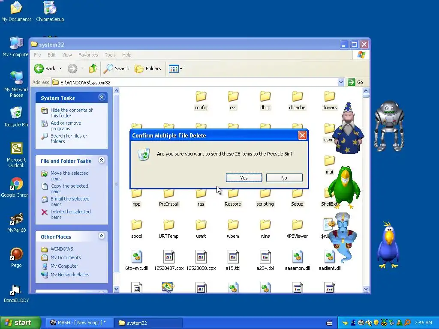Select the XPSViewer folder icon

[298, 225]
